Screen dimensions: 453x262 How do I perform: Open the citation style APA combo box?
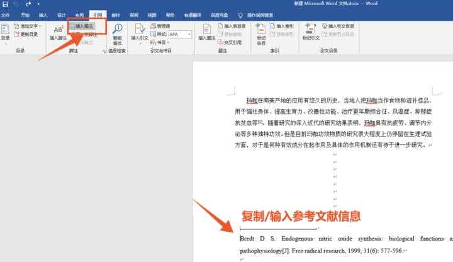coord(180,34)
